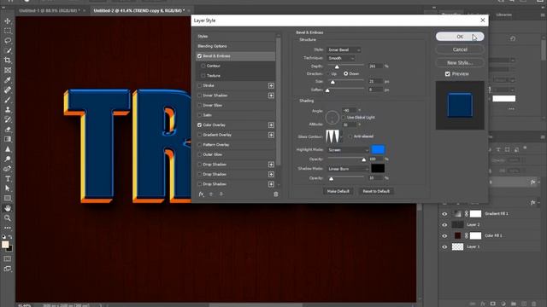Open the Technique dropdown showing Smooth
Viewport: 547px width, 307px height.
(x=341, y=59)
